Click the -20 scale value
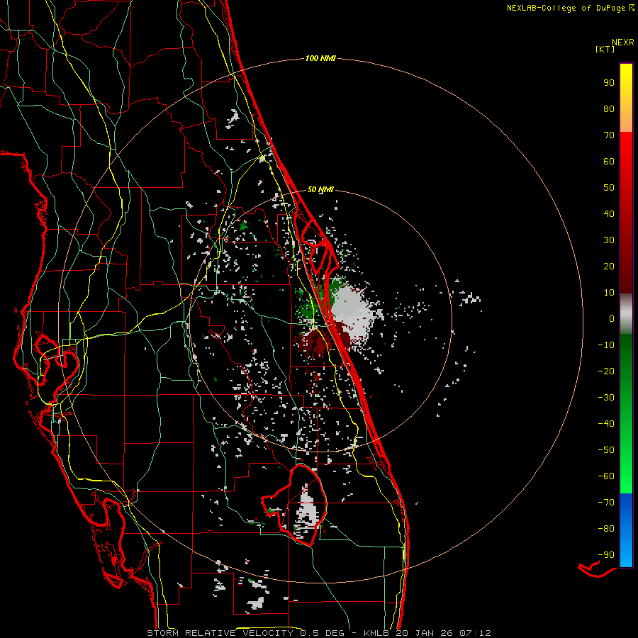This screenshot has width=638, height=638. pos(606,371)
